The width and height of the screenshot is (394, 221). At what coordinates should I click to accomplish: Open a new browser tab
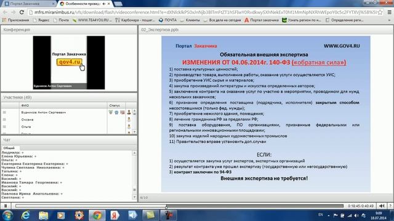118,4
